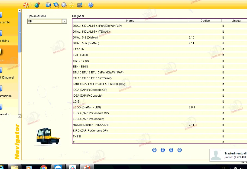Open favorites via the star icon
The height and width of the screenshot is (169, 247).
(71, 5)
